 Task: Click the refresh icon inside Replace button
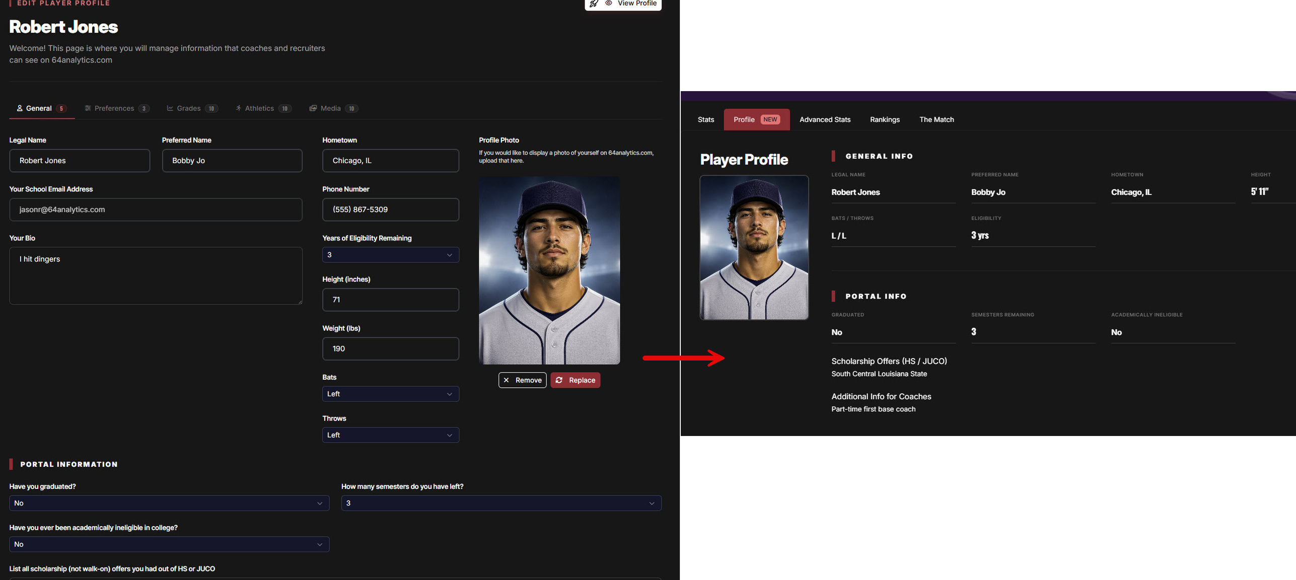[559, 380]
